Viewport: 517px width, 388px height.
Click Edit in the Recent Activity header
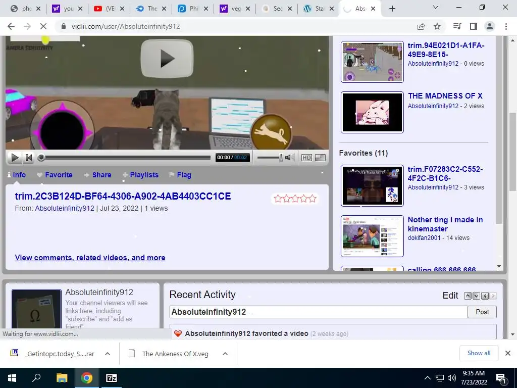(x=450, y=295)
